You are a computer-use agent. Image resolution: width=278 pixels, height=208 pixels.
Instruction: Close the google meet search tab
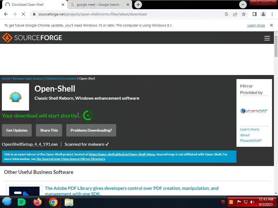tap(128, 5)
